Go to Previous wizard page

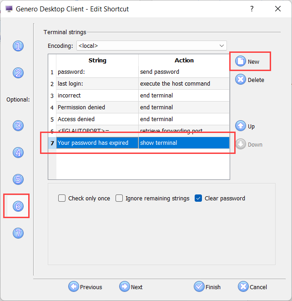point(86,286)
